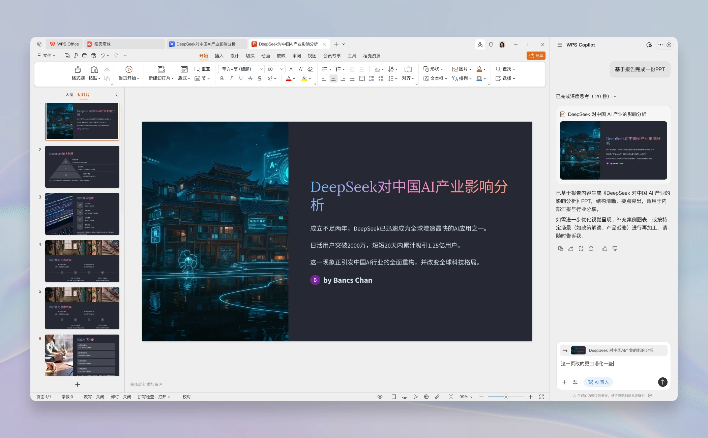Click the Save icon in quick toolbar

tap(67, 56)
